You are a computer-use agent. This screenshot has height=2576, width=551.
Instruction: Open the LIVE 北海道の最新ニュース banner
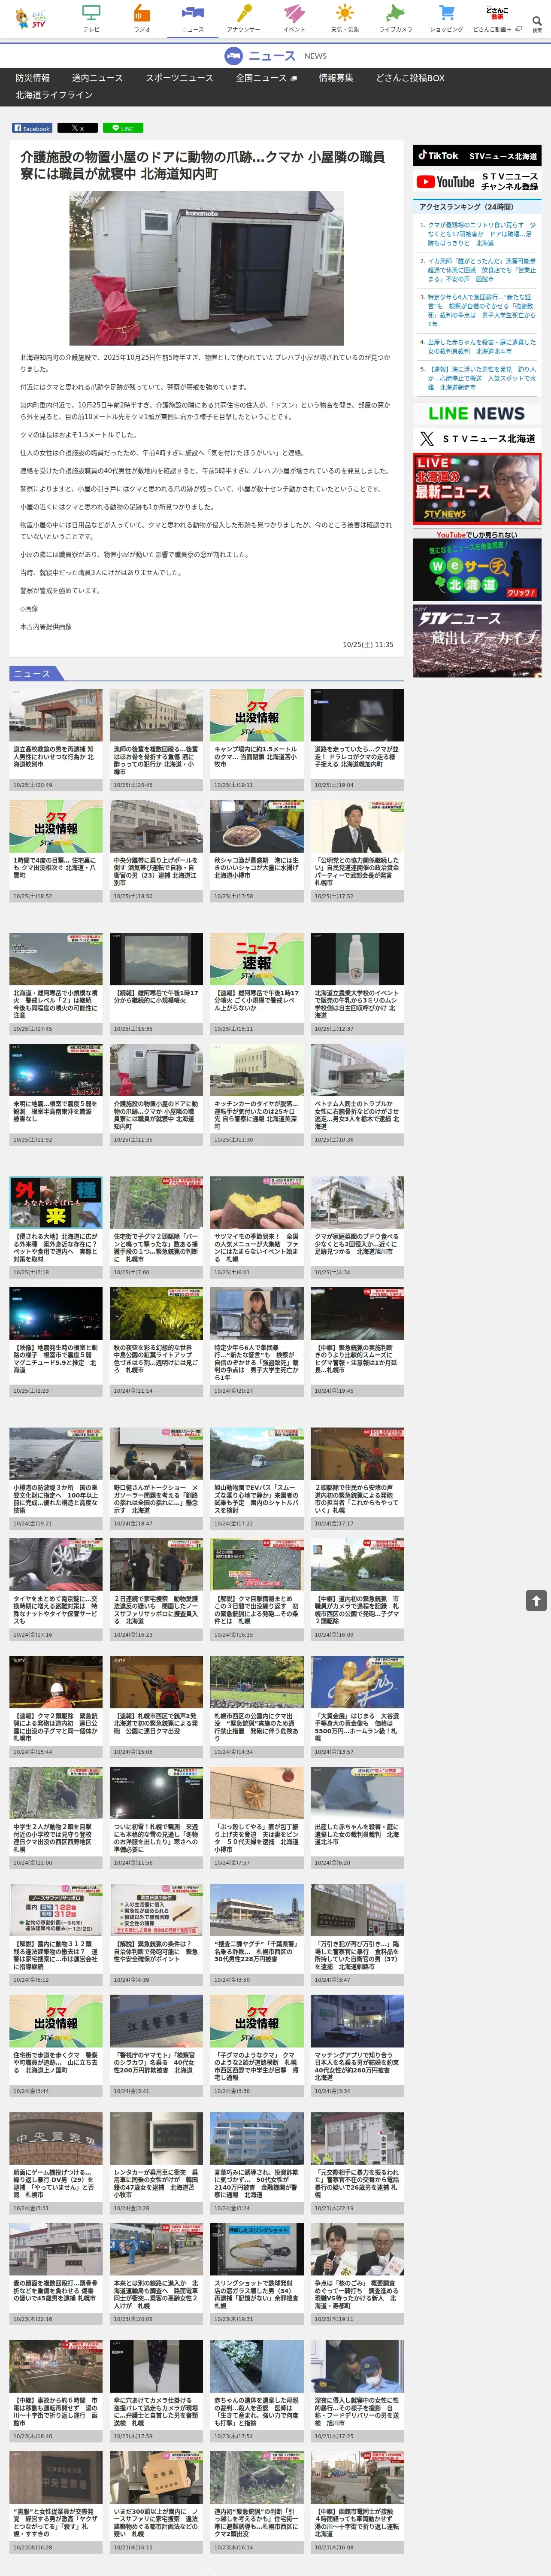(x=477, y=489)
